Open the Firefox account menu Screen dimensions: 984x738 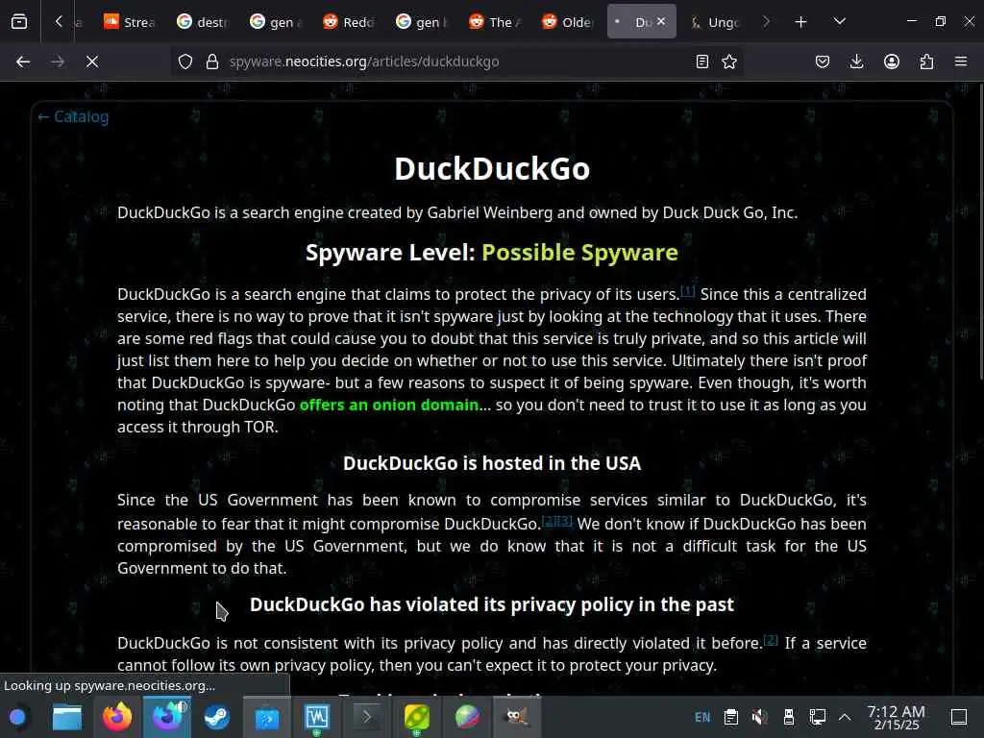pos(892,61)
